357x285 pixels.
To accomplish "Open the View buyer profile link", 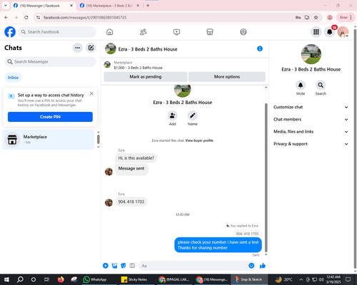I will (x=199, y=140).
